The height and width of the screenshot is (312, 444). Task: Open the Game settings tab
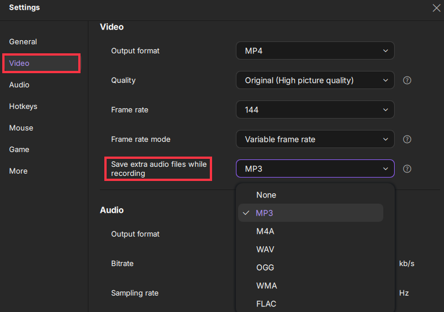point(19,149)
